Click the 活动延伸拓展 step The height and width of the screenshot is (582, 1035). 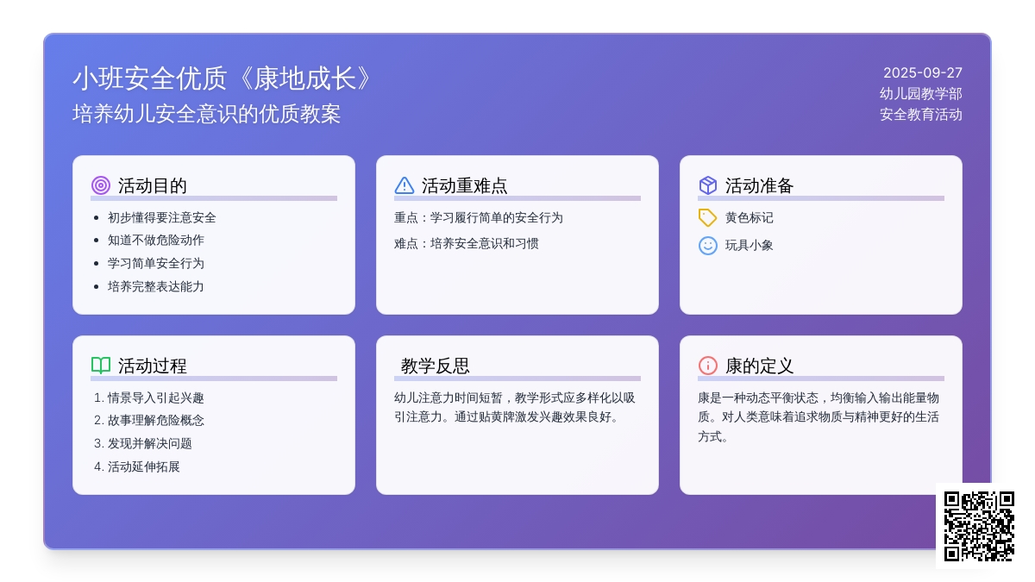tap(143, 467)
